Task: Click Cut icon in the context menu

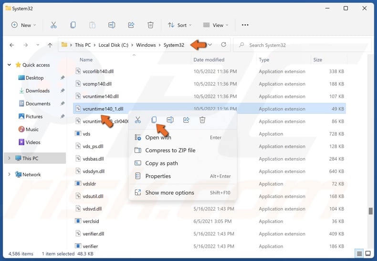Action: [138, 120]
